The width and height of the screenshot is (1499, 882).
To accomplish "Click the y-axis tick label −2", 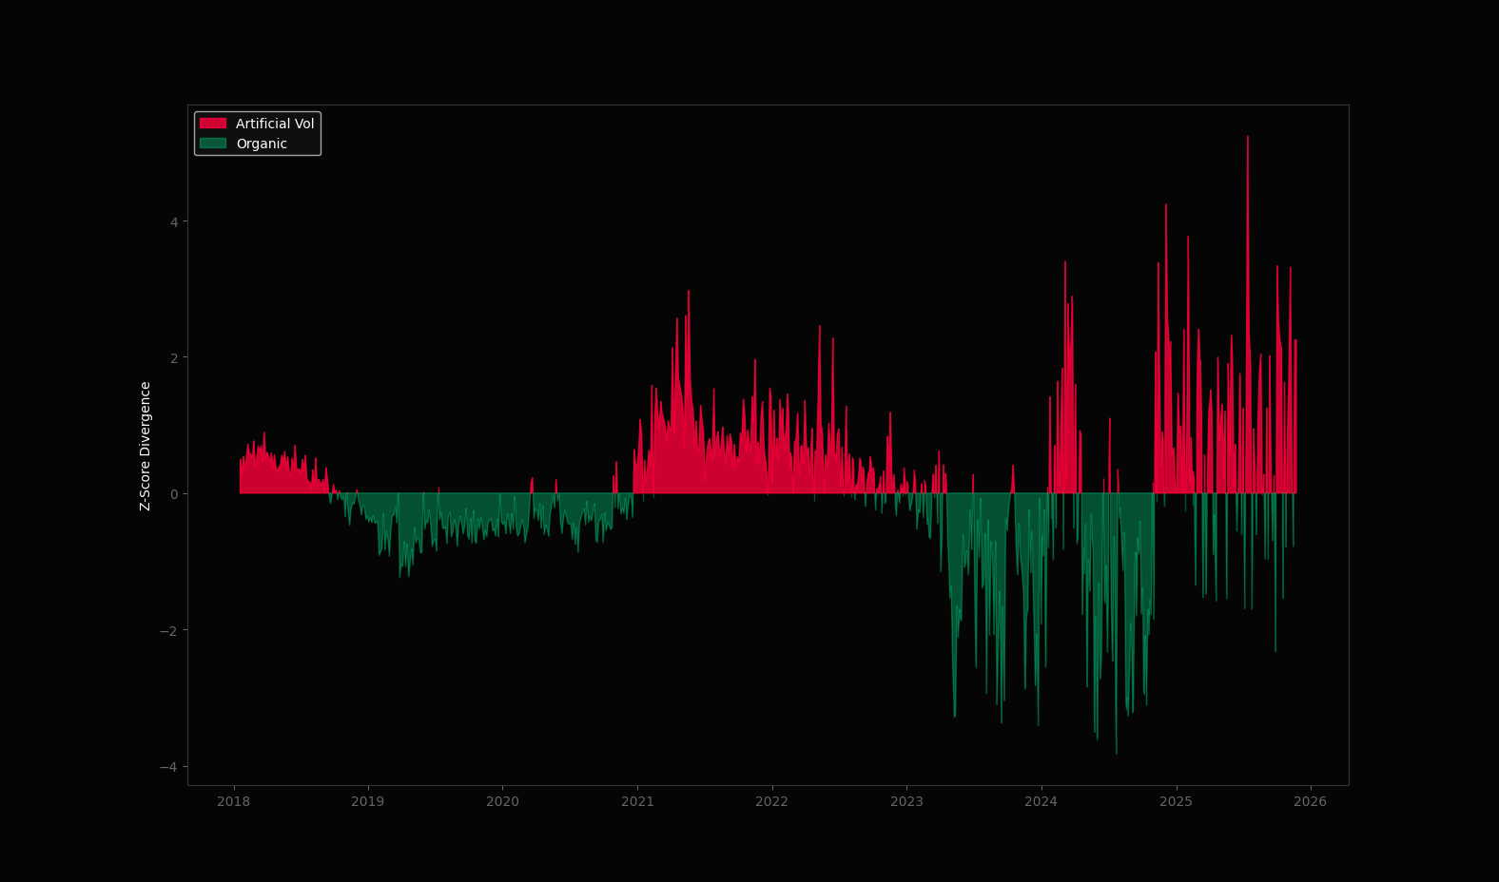I will [169, 631].
